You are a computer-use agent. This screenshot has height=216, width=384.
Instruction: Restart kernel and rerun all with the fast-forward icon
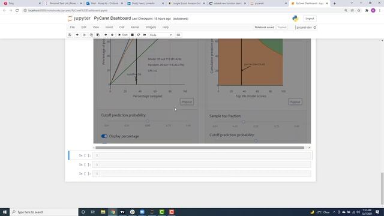pyautogui.click(x=145, y=35)
